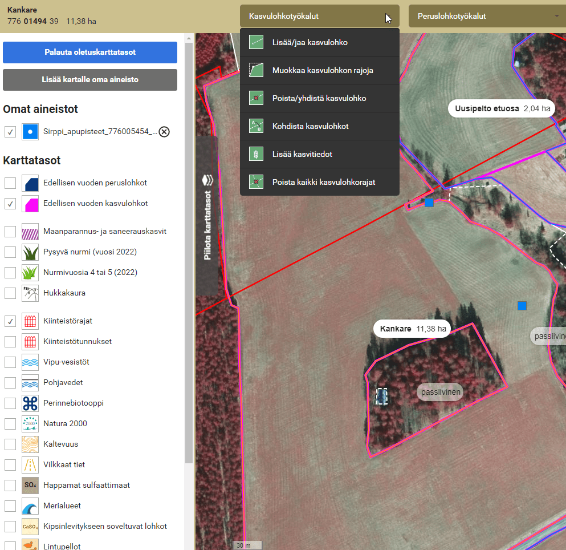Click the Hukkakaura layer icon
Image resolution: width=566 pixels, height=550 pixels.
(30, 293)
